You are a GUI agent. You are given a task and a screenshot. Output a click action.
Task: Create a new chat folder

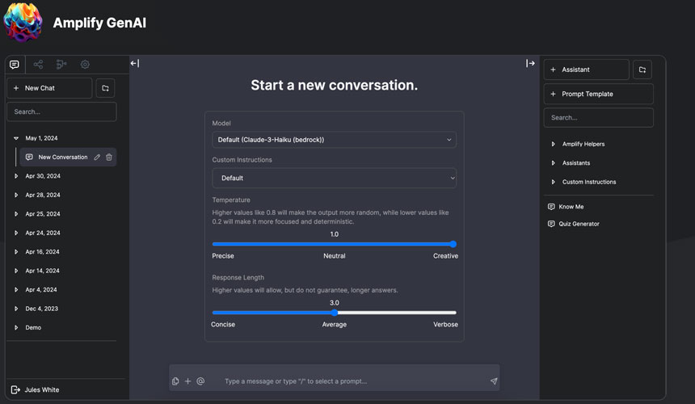(106, 88)
